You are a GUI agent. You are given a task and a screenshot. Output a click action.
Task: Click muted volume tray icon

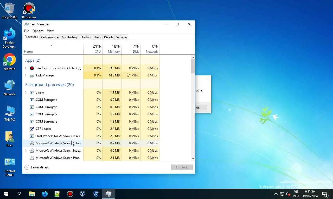point(288,194)
